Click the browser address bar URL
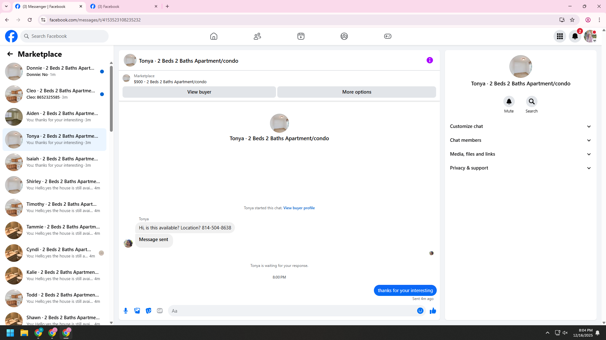The height and width of the screenshot is (340, 606). [95, 20]
